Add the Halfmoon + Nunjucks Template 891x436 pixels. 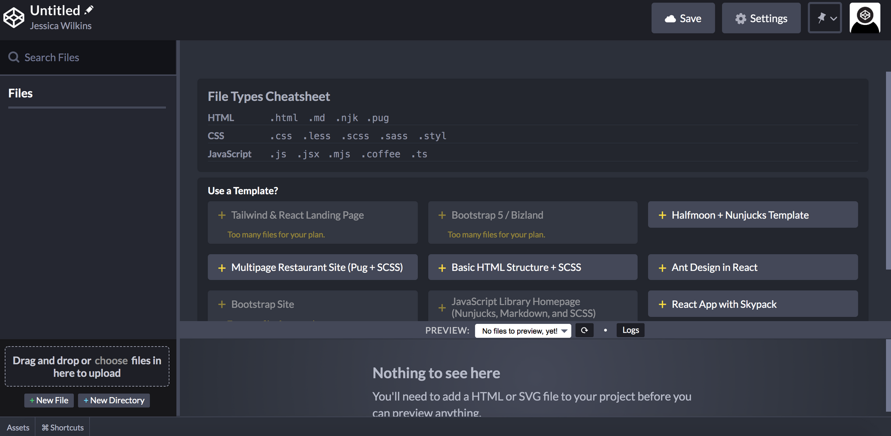coord(752,215)
